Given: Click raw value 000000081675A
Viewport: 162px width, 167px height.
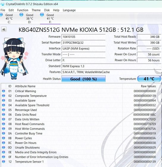Looking at the screenshot, I should [144, 129].
